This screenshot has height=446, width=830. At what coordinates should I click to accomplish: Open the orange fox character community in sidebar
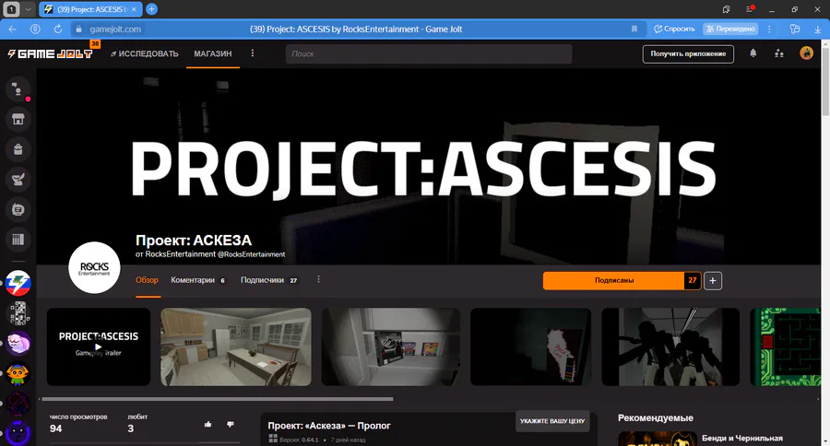click(x=18, y=373)
